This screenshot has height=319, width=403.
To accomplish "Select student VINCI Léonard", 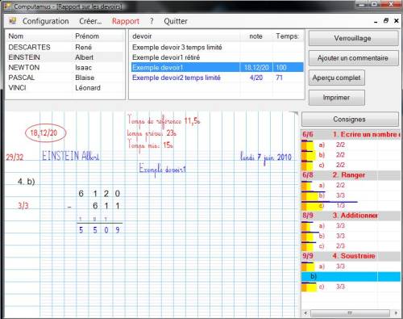I will click(64, 88).
